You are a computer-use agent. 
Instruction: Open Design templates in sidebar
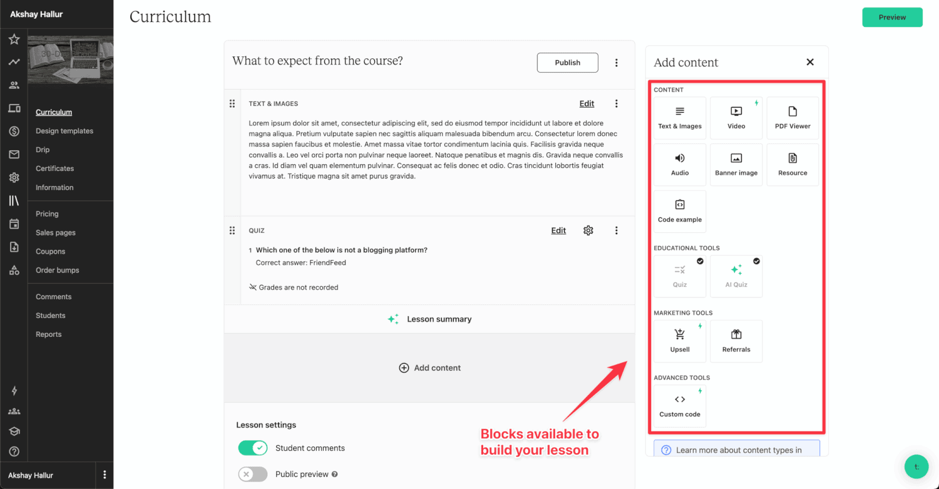tap(64, 131)
